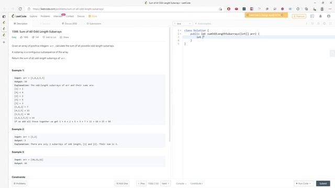Open the Run Code dropdown button
Image resolution: width=335 pixels, height=188 pixels.
304,183
